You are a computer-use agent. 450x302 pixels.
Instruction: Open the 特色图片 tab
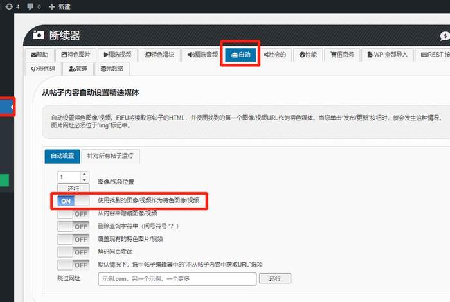(76, 55)
